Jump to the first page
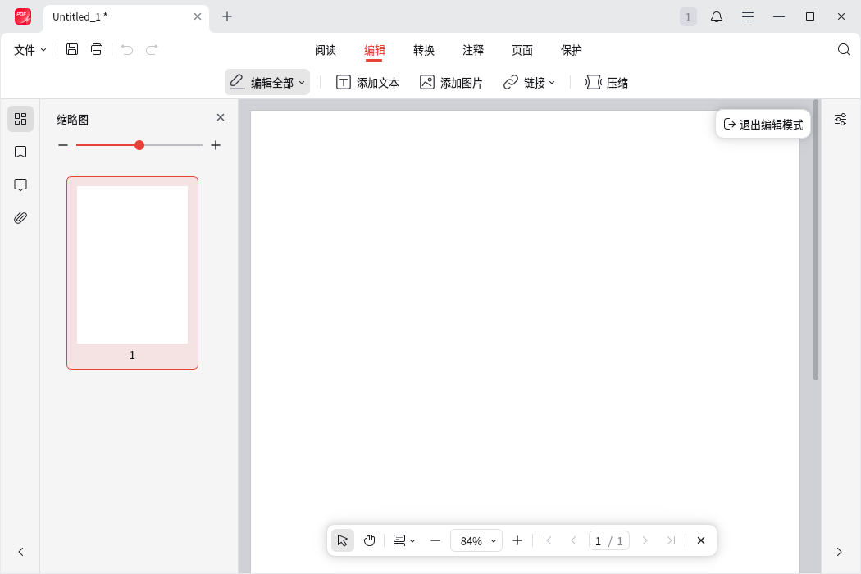861x574 pixels. (548, 540)
